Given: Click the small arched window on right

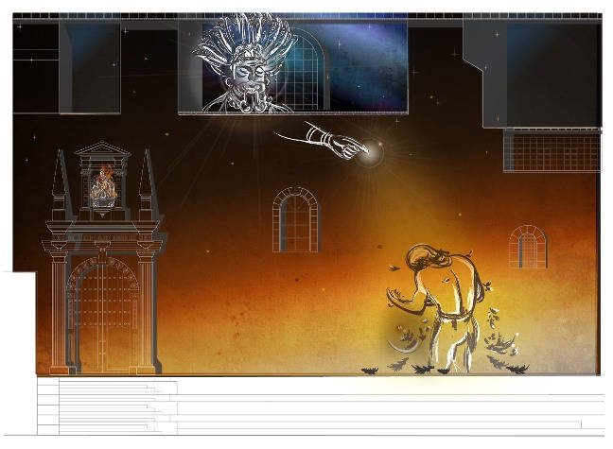Looking at the screenshot, I should 527,246.
